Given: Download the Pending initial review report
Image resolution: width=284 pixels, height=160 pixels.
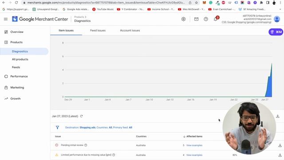Looking at the screenshot, I should click(x=280, y=145).
